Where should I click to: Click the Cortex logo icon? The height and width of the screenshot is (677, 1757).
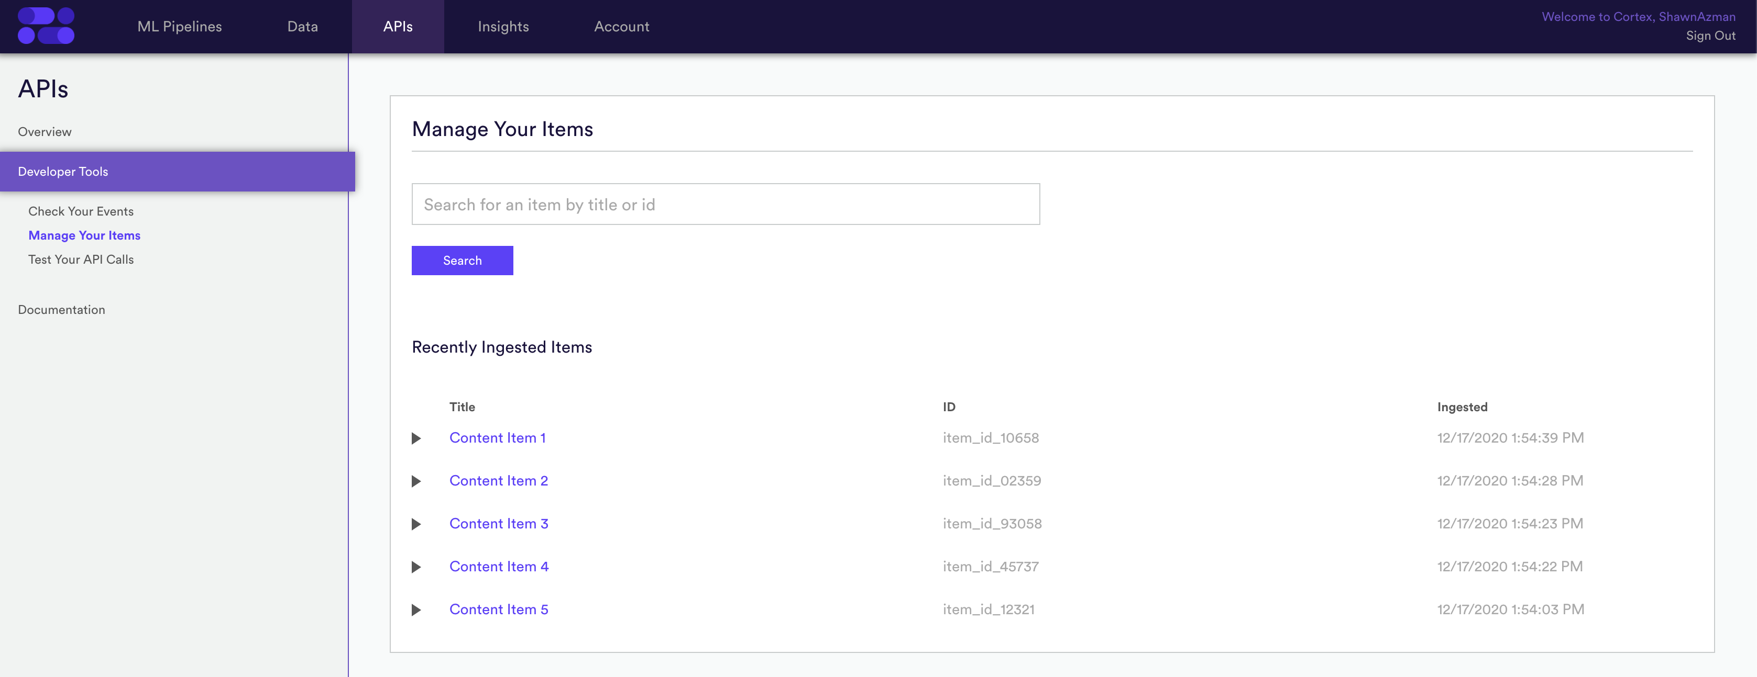[x=46, y=26]
